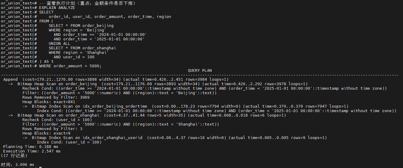The height and width of the screenshot is (168, 403).
Task: Click the Planning Time: 0.188 ms line
Action: pyautogui.click(x=31, y=147)
